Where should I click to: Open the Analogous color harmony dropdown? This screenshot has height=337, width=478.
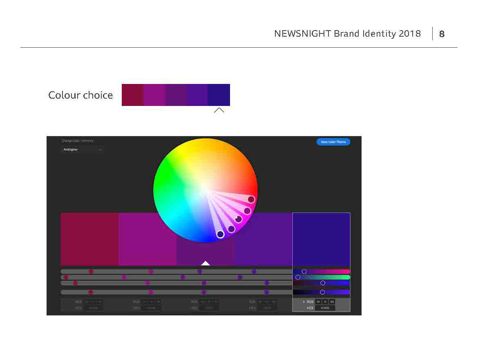82,150
